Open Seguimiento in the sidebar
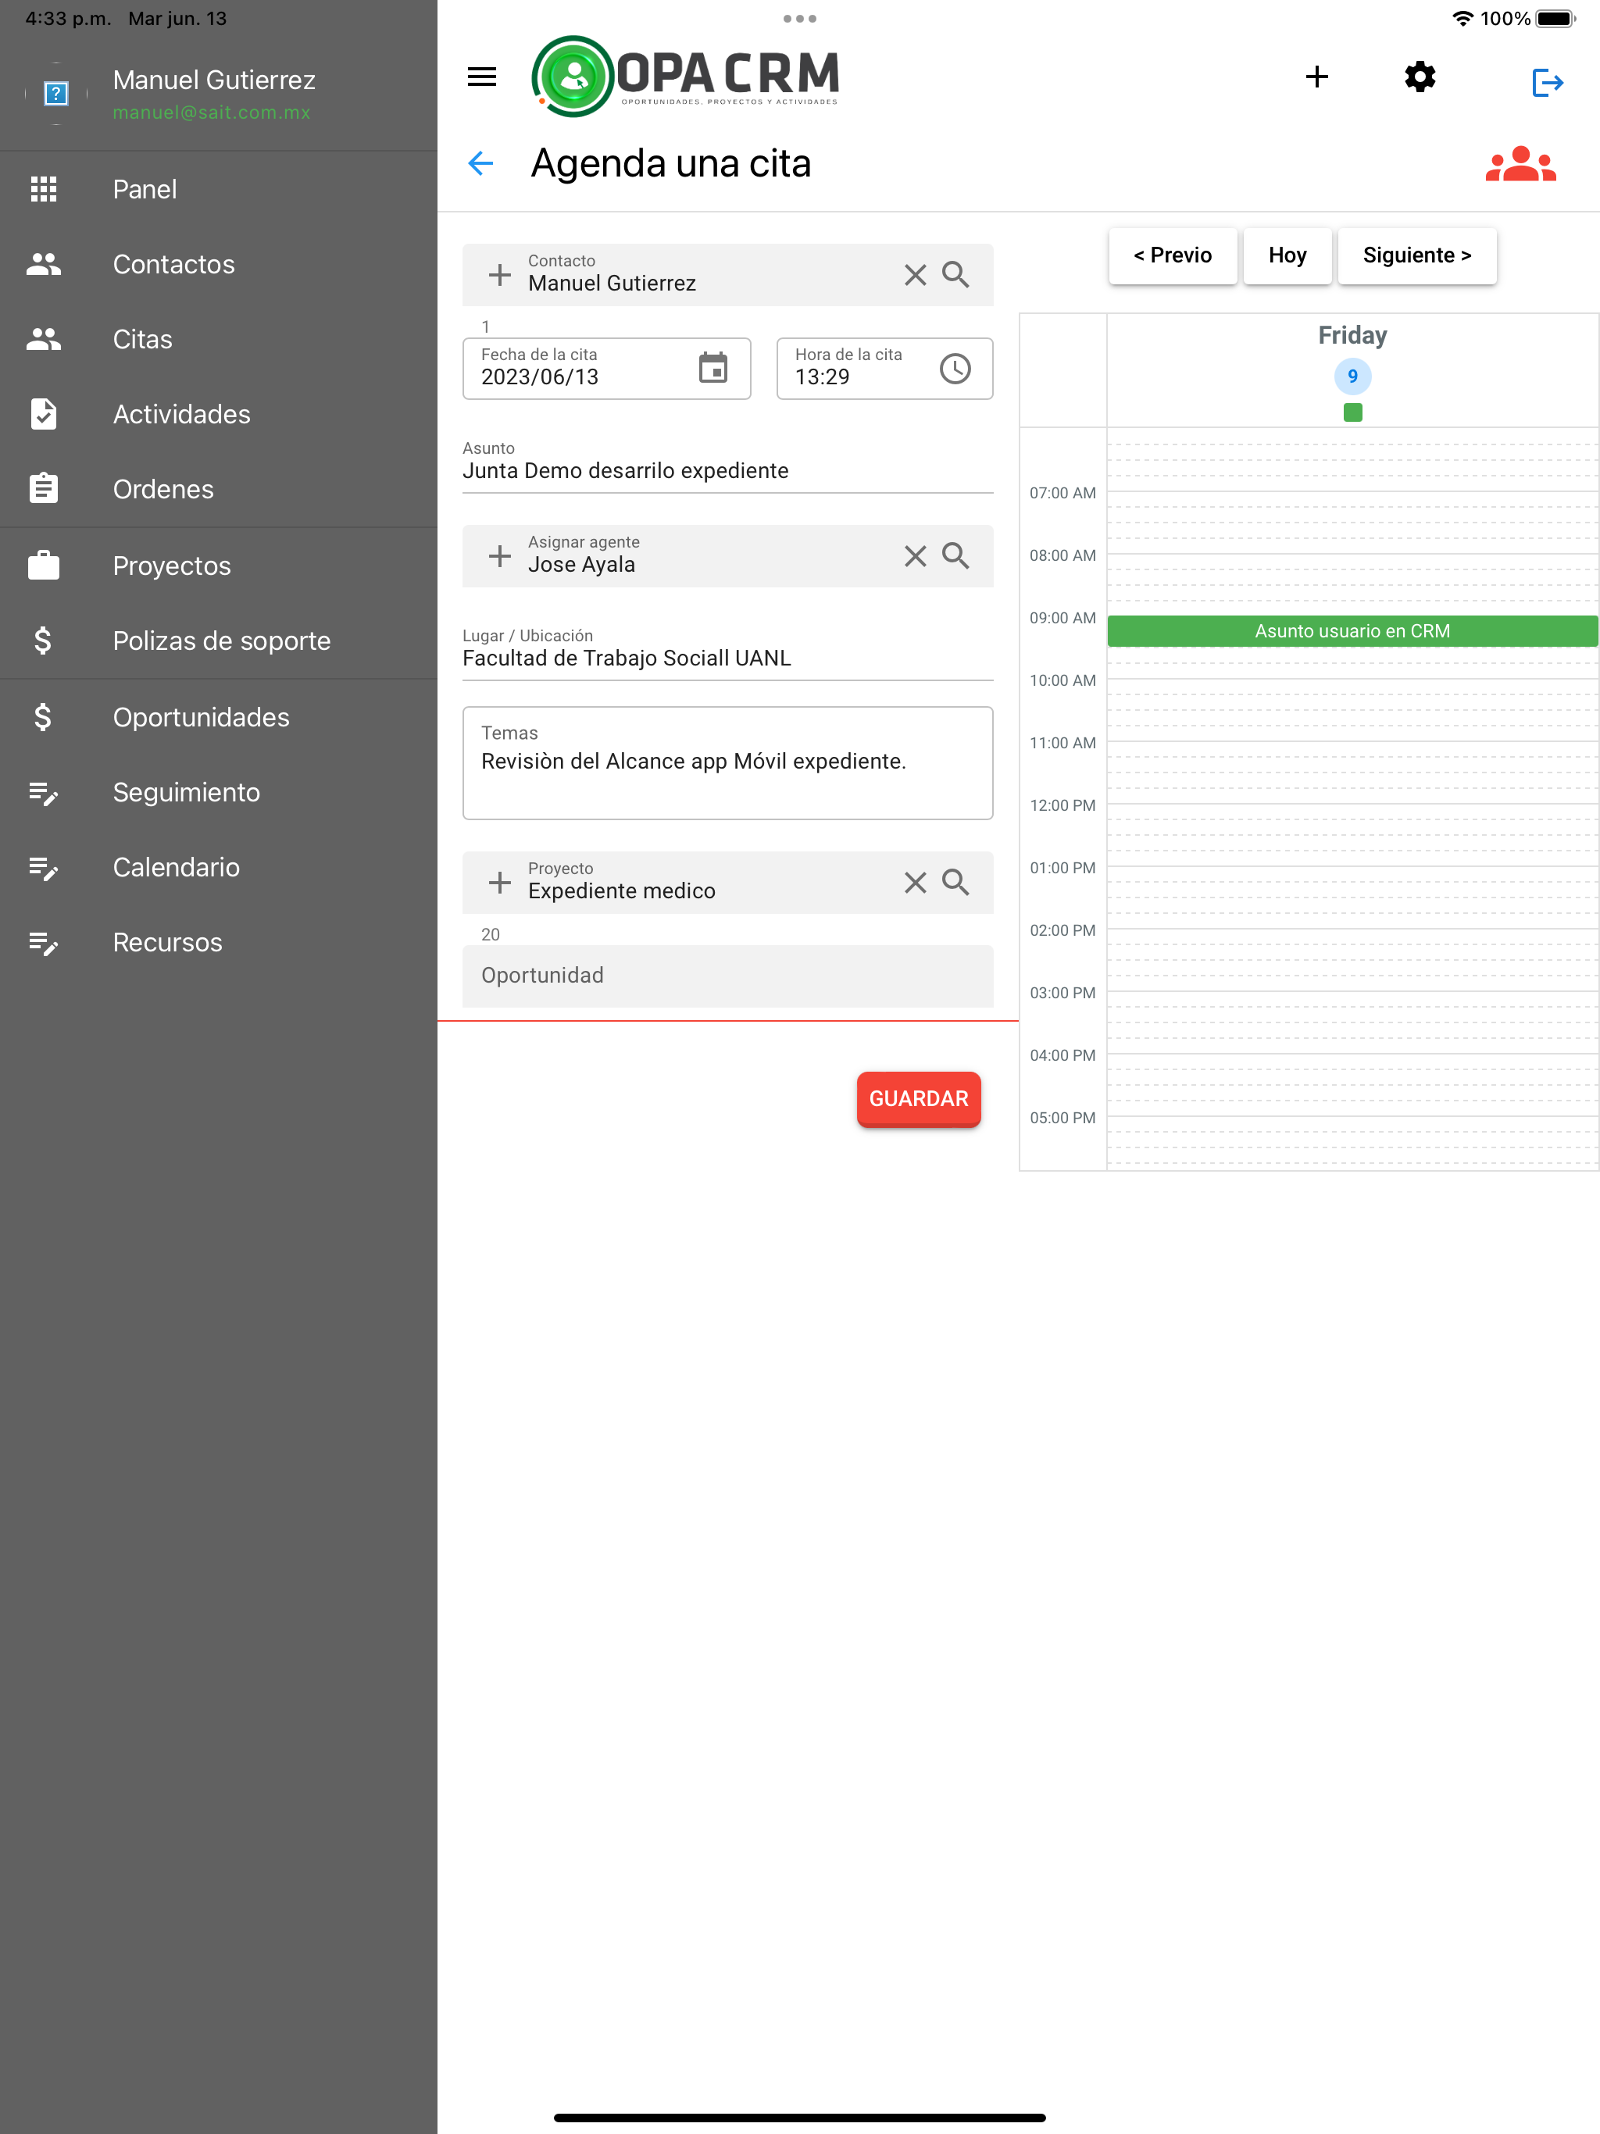Screen dimensions: 1600x2134 click(218, 792)
